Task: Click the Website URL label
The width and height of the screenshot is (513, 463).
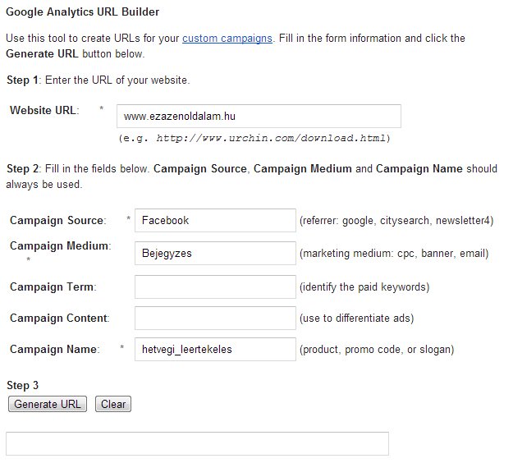Action: click(44, 111)
